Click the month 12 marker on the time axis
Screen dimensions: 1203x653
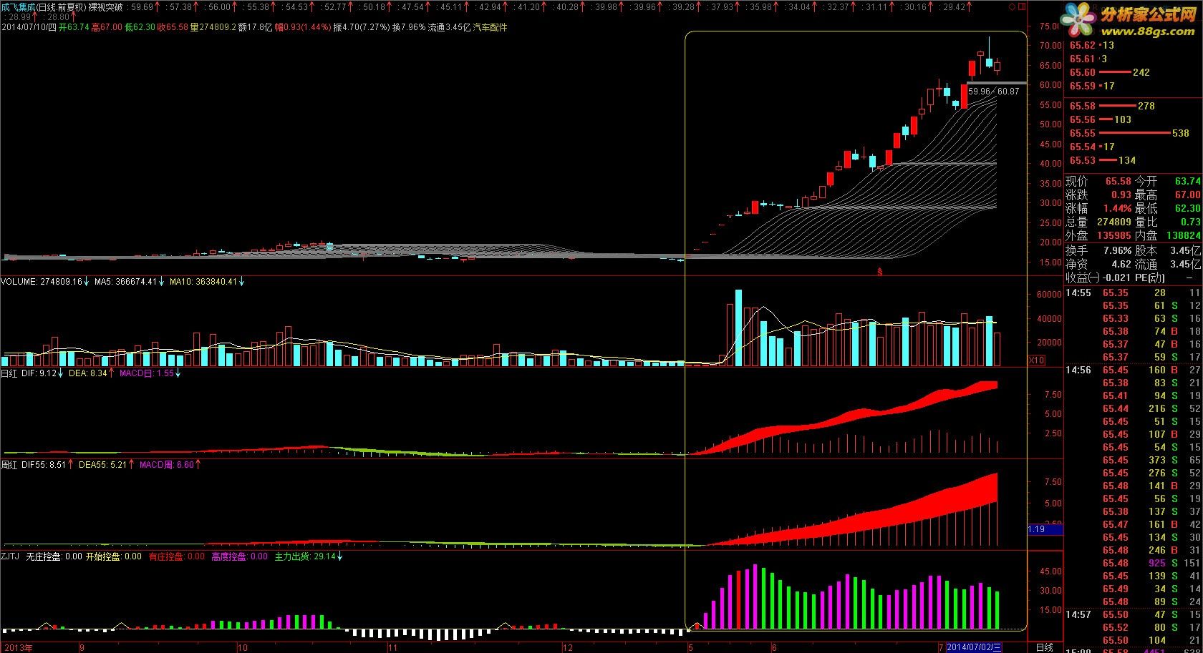[568, 647]
